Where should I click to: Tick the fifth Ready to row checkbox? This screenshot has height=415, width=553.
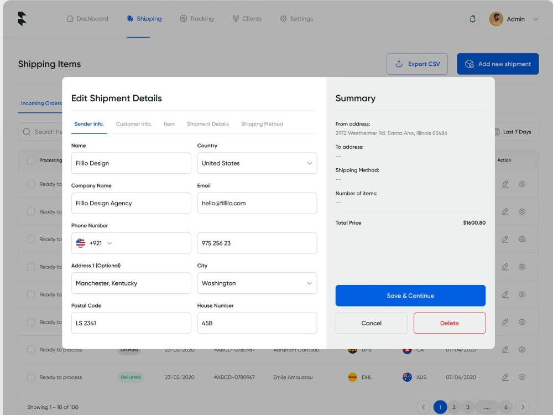coord(31,294)
